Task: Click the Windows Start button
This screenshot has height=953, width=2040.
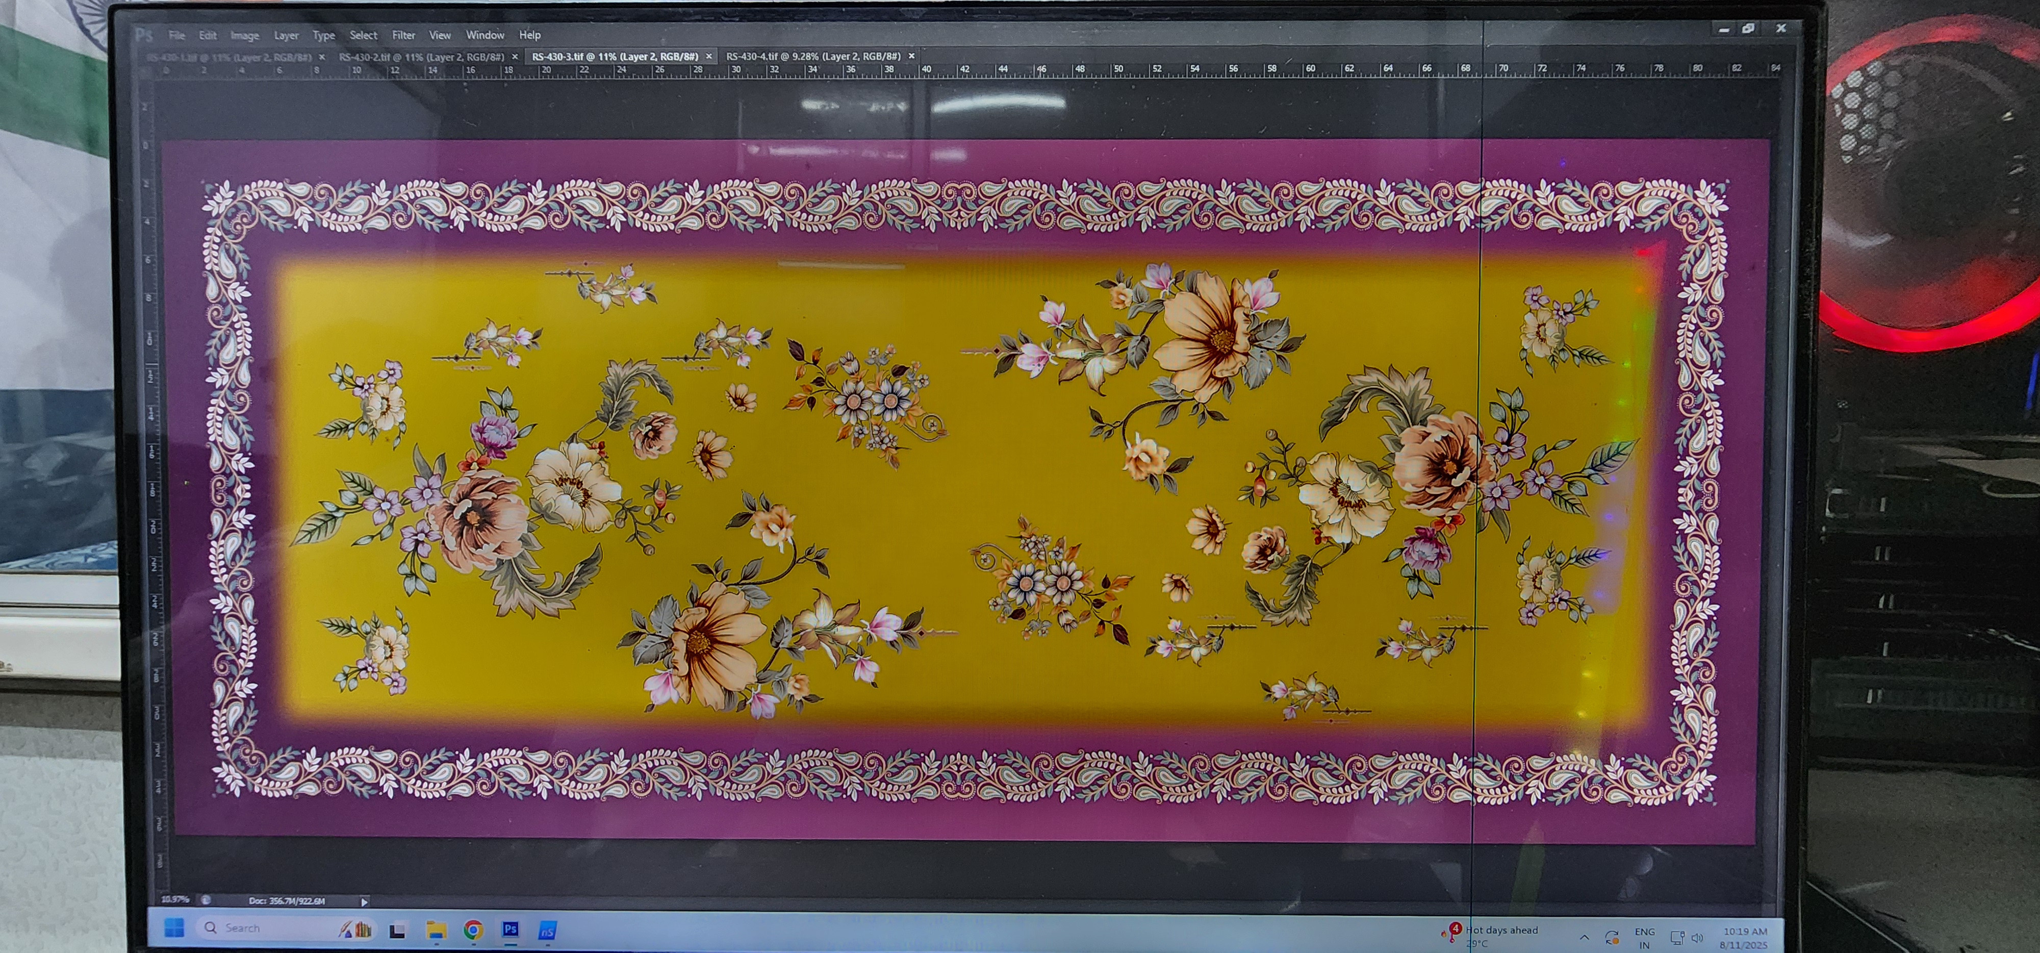Action: 174,927
